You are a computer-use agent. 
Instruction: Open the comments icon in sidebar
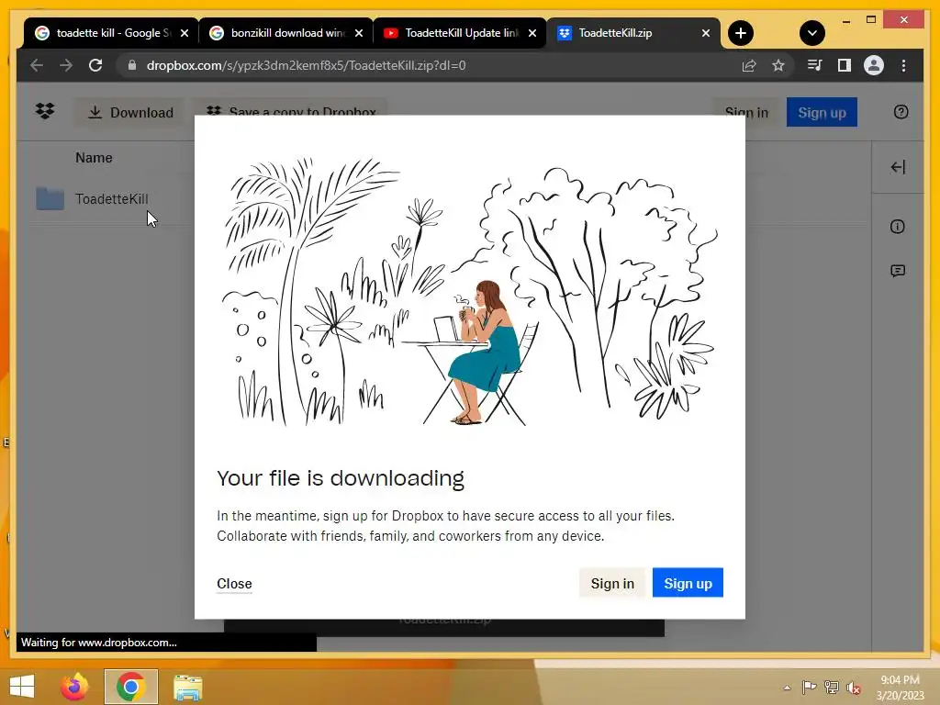(898, 271)
